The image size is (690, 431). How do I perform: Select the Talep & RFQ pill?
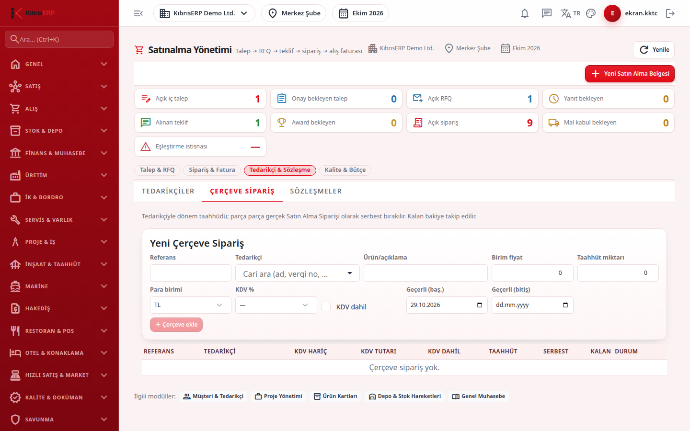157,170
